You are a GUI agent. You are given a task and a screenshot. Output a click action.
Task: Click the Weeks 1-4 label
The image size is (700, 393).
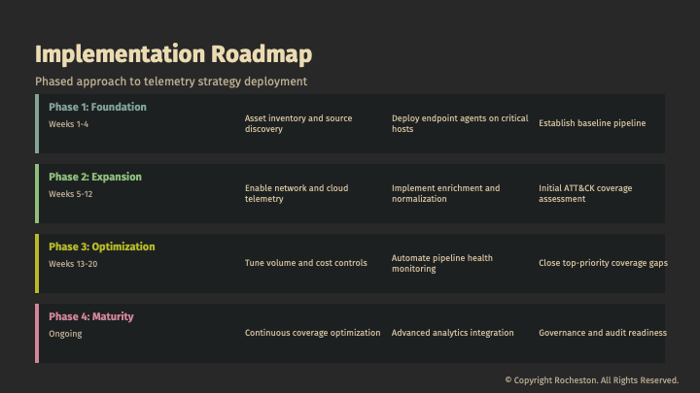click(69, 124)
